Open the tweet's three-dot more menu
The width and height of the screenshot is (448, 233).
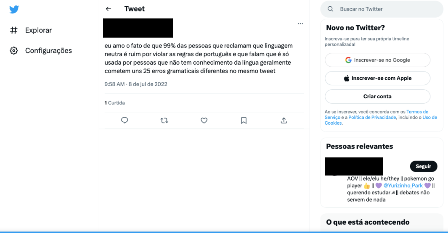click(300, 24)
